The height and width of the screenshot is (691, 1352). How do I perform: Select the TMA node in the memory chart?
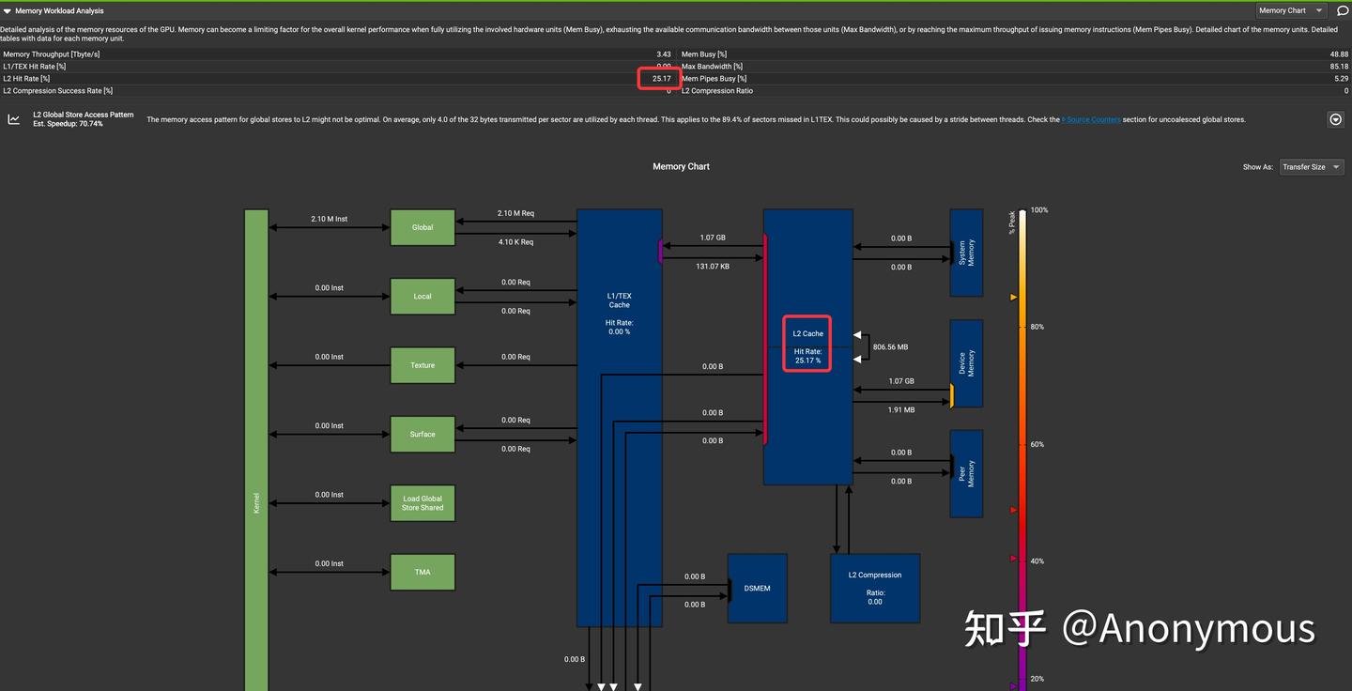click(x=422, y=571)
